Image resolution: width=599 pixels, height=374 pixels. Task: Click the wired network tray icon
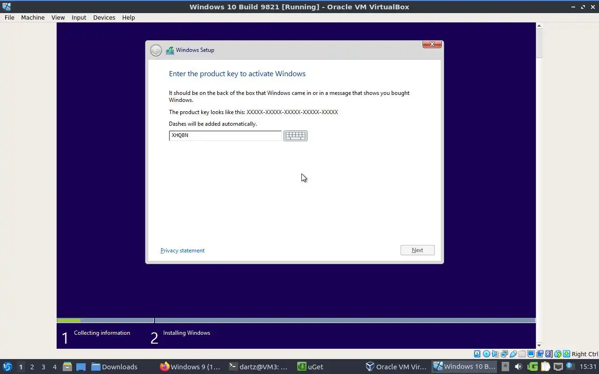tap(558, 367)
